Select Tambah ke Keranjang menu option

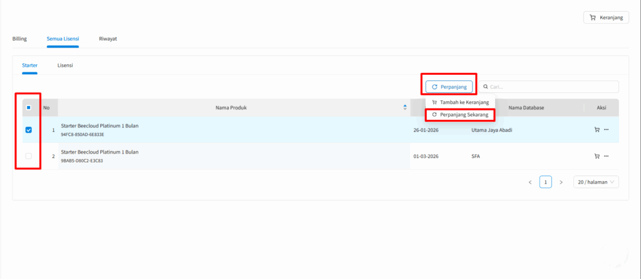[x=460, y=102]
